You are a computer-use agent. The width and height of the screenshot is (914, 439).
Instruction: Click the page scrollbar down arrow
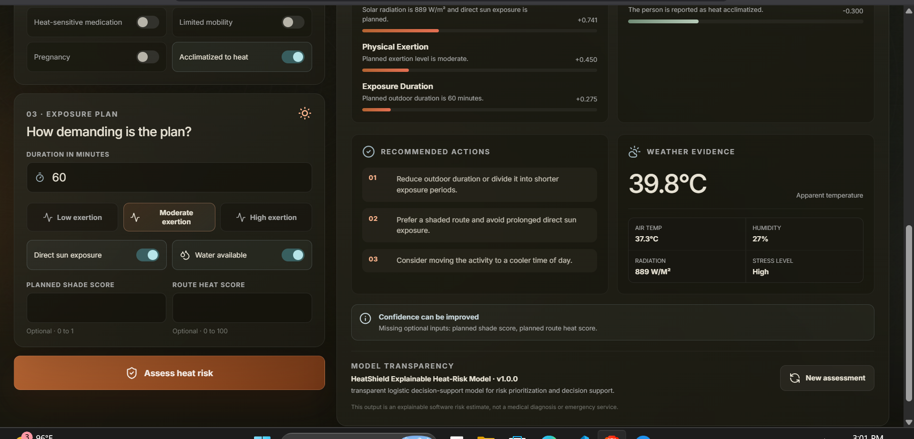pyautogui.click(x=909, y=422)
